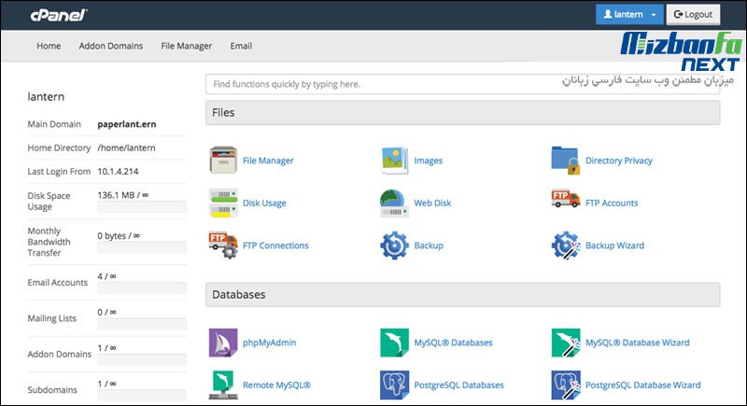This screenshot has height=406, width=747.
Task: Open the Directory Privacy folder icon
Action: click(567, 161)
